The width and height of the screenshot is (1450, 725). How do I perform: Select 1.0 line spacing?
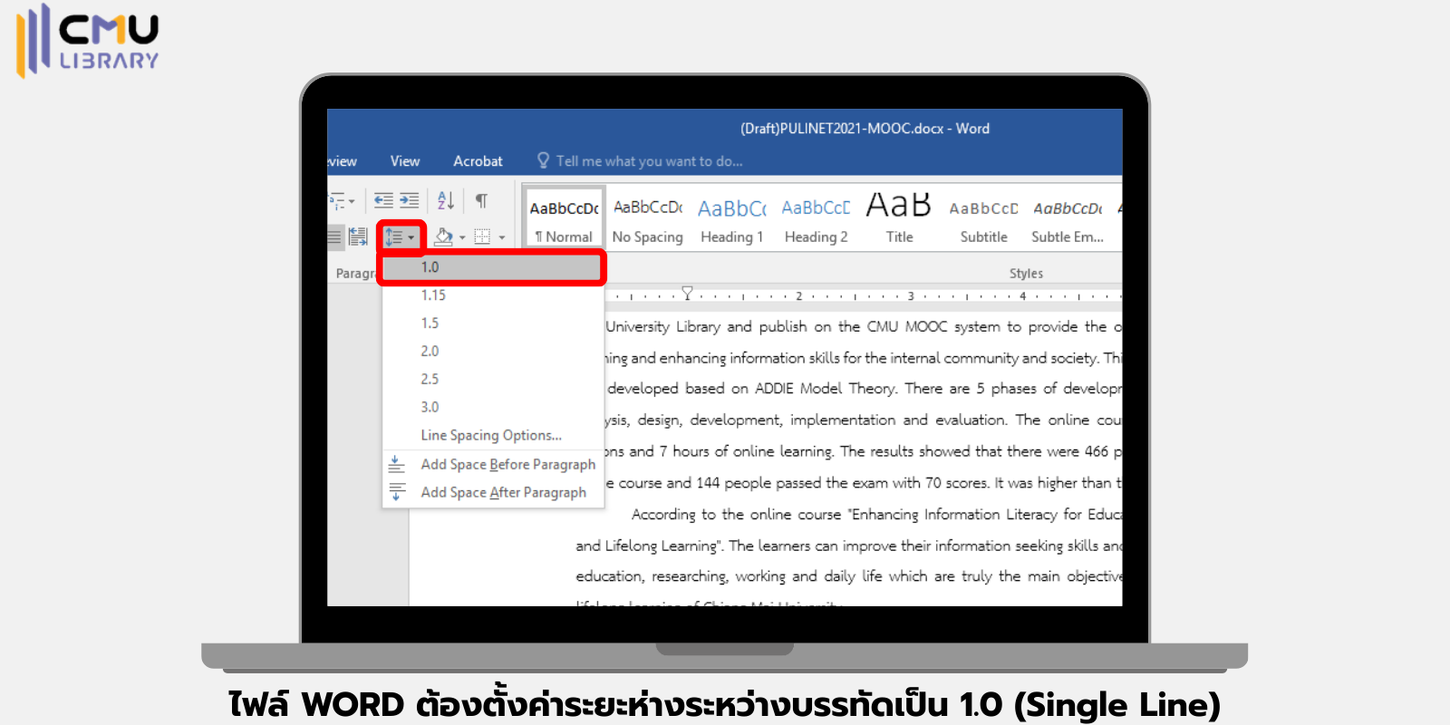click(430, 267)
